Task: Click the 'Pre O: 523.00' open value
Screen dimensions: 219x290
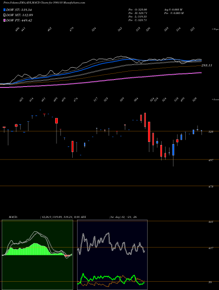Action: [138, 10]
